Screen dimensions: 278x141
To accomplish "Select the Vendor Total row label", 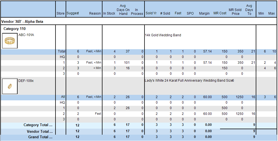I will (x=39, y=131).
